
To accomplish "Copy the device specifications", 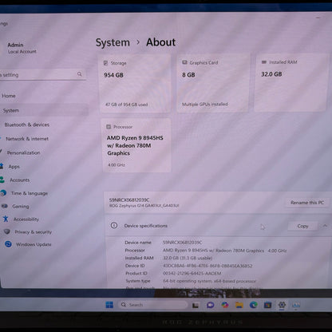I will [302, 226].
